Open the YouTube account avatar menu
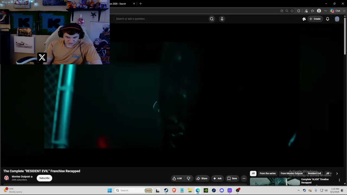Screen dimensions: 347x195 click(x=337, y=19)
